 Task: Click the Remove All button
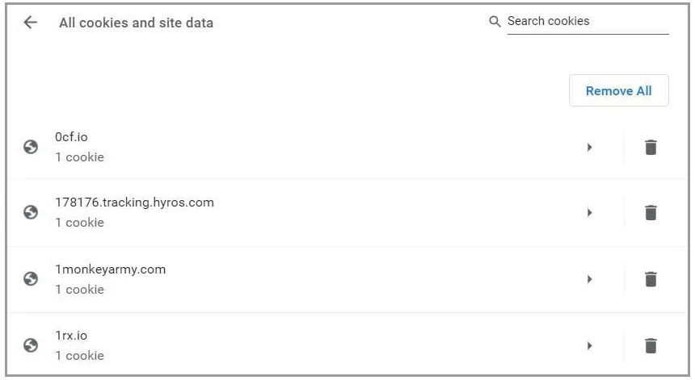[619, 90]
